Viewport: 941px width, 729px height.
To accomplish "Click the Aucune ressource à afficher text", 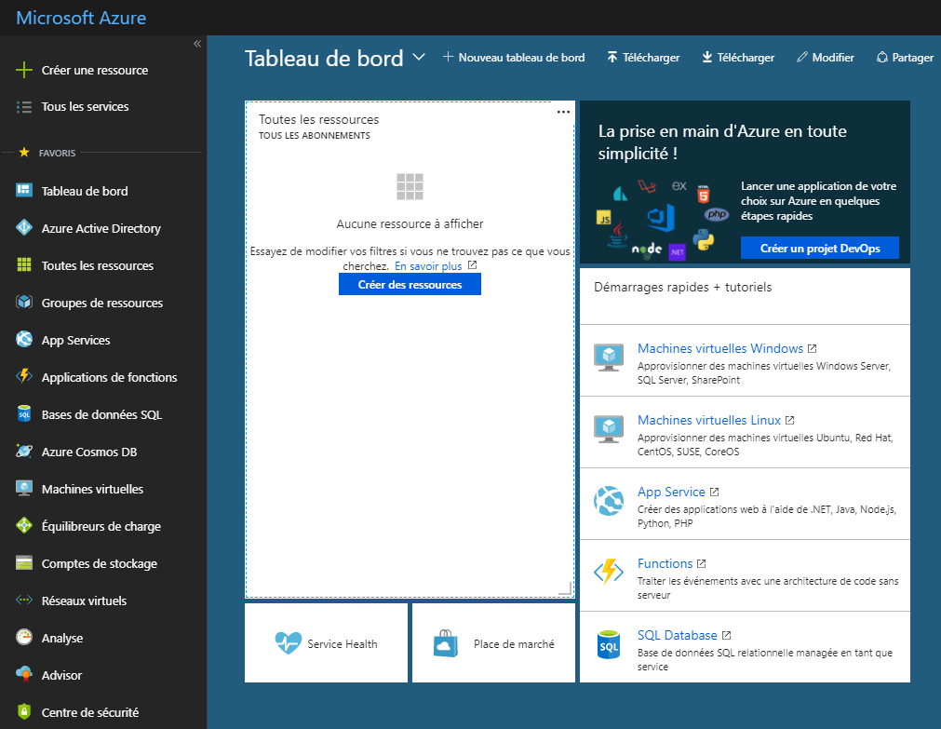I will pyautogui.click(x=410, y=223).
